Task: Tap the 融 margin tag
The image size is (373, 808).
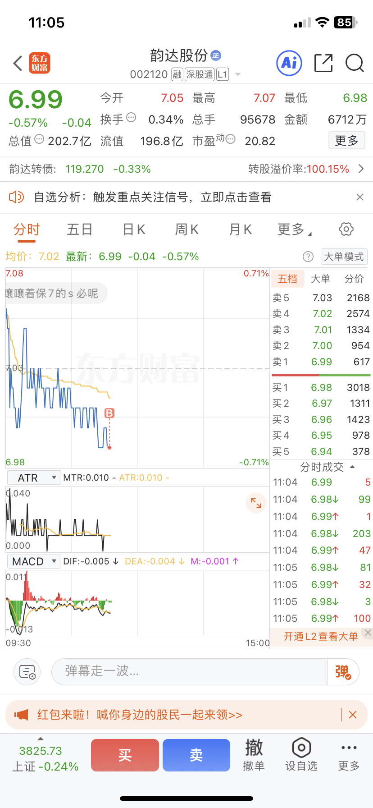Action: 177,74
